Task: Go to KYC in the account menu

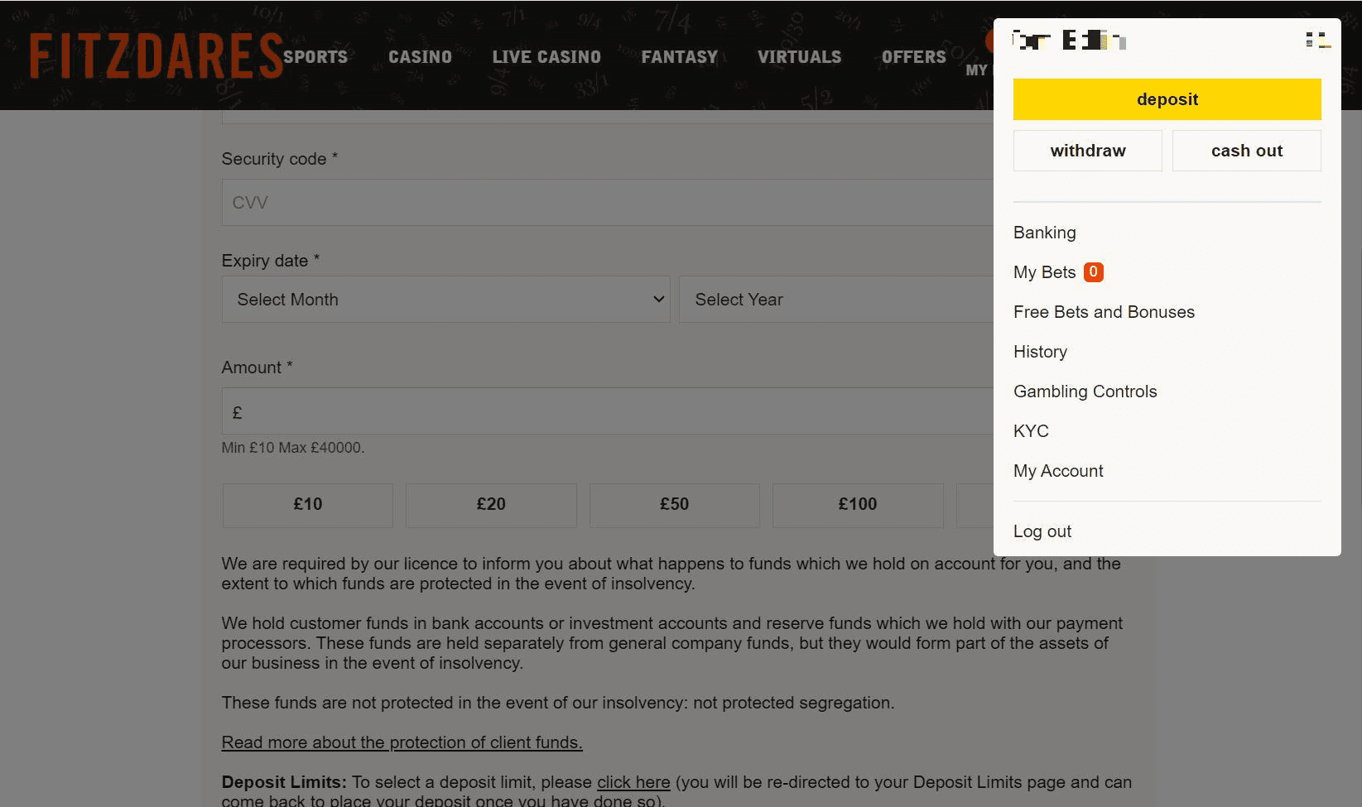Action: pos(1031,431)
